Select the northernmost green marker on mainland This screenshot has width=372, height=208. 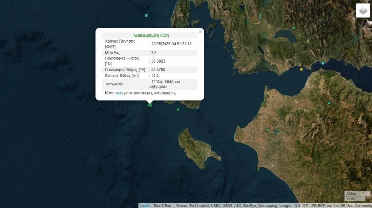[293, 28]
